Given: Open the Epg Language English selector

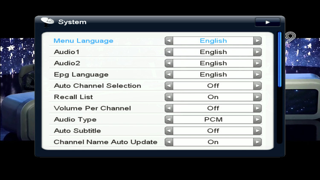Looking at the screenshot, I should tap(213, 75).
